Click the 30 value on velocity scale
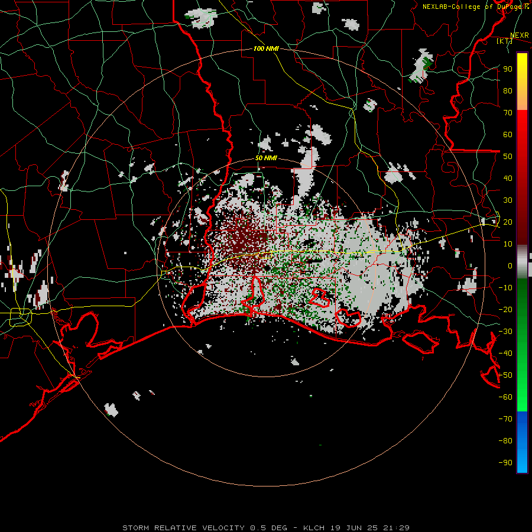The height and width of the screenshot is (532, 532). click(x=508, y=200)
